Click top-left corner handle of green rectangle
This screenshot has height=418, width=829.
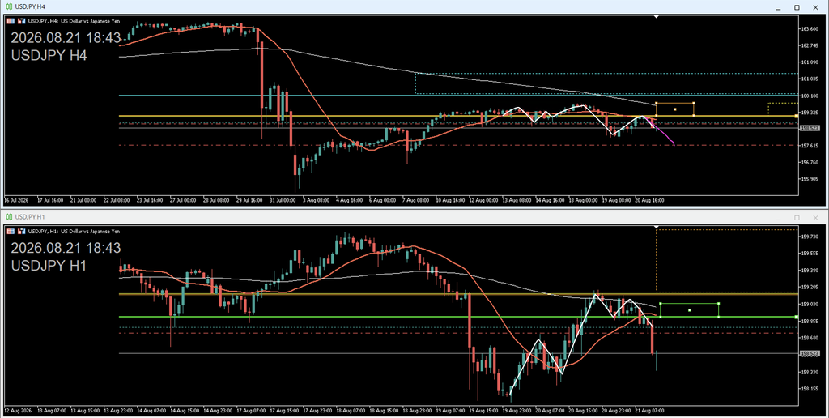[661, 304]
